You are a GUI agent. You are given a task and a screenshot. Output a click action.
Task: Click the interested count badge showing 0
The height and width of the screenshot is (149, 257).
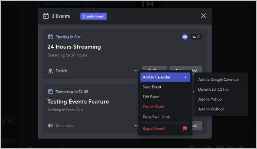196,37
